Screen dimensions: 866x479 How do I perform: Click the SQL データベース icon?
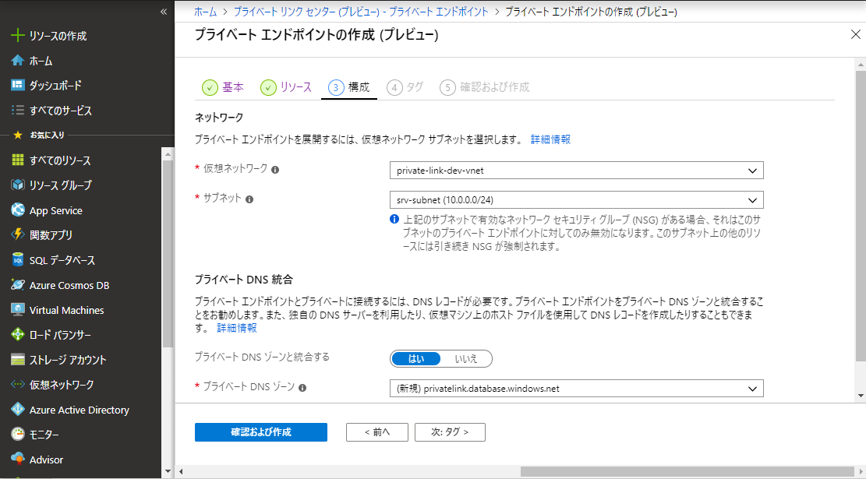click(x=18, y=260)
